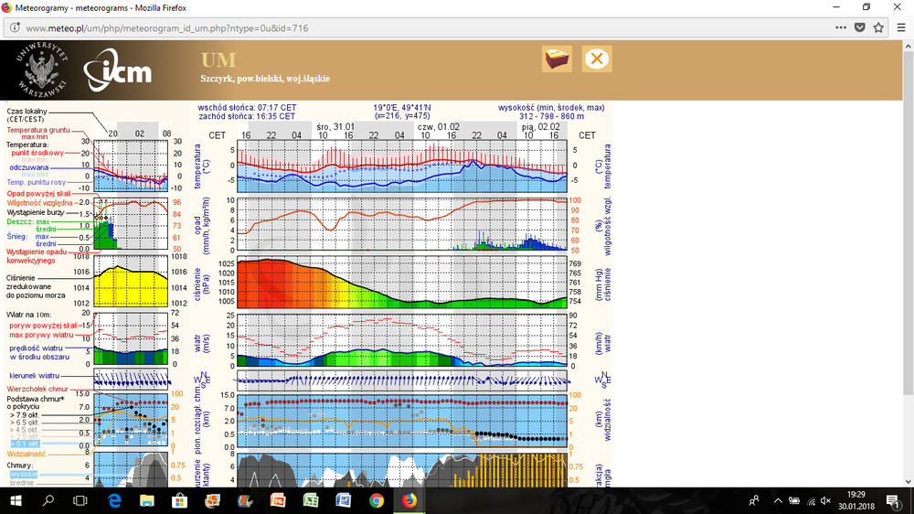Click the date label "śro, 31.01"
Image resolution: width=914 pixels, height=514 pixels.
click(x=335, y=126)
